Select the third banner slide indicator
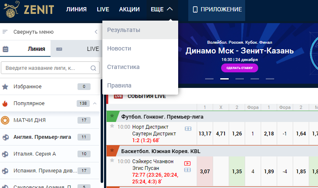The height and width of the screenshot is (188, 318). coord(240,79)
